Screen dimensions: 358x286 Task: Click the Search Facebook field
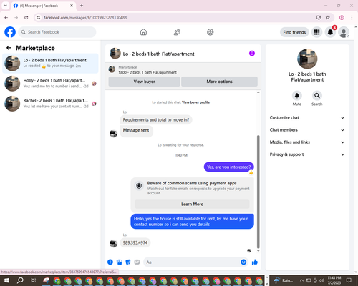(x=57, y=32)
